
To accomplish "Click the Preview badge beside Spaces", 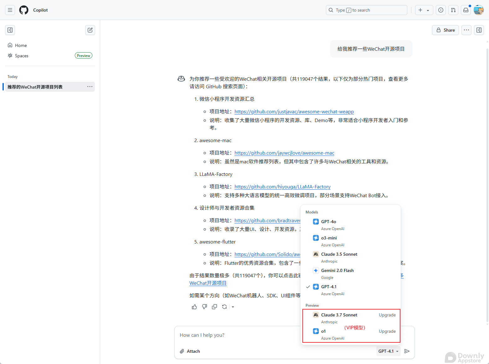I will (x=84, y=56).
